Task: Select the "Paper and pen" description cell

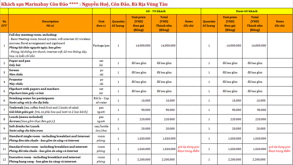Action: coord(50,63)
